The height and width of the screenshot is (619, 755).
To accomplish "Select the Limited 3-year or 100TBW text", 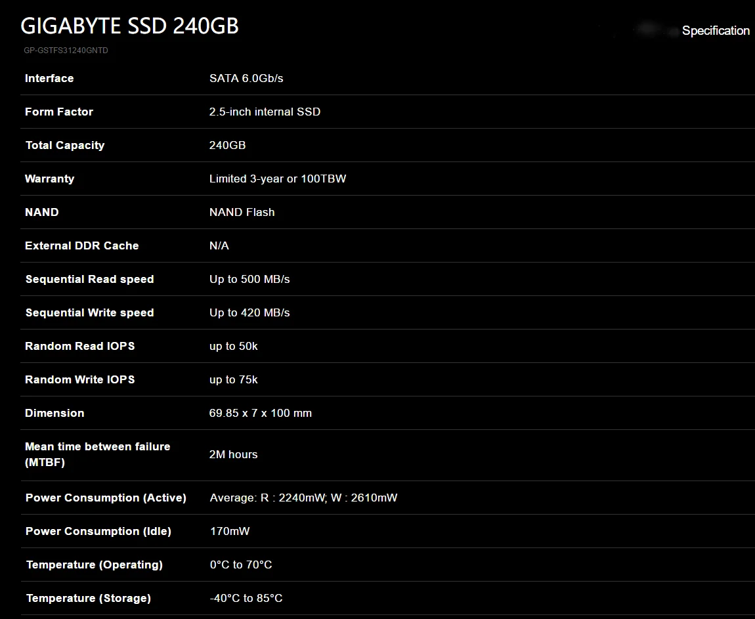I will (277, 179).
